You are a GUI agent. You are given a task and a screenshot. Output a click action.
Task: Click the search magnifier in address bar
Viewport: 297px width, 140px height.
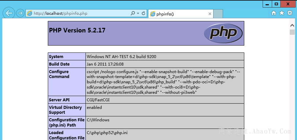(x=133, y=13)
